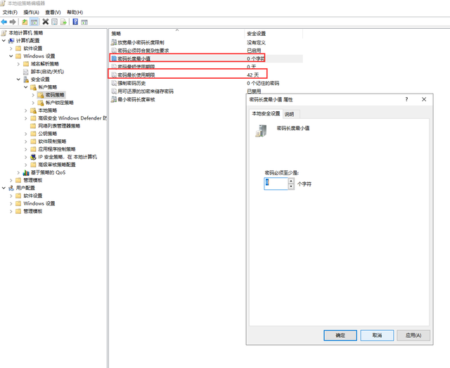Click the 密码长度最小值 list row icon
This screenshot has width=450, height=368.
(x=114, y=58)
